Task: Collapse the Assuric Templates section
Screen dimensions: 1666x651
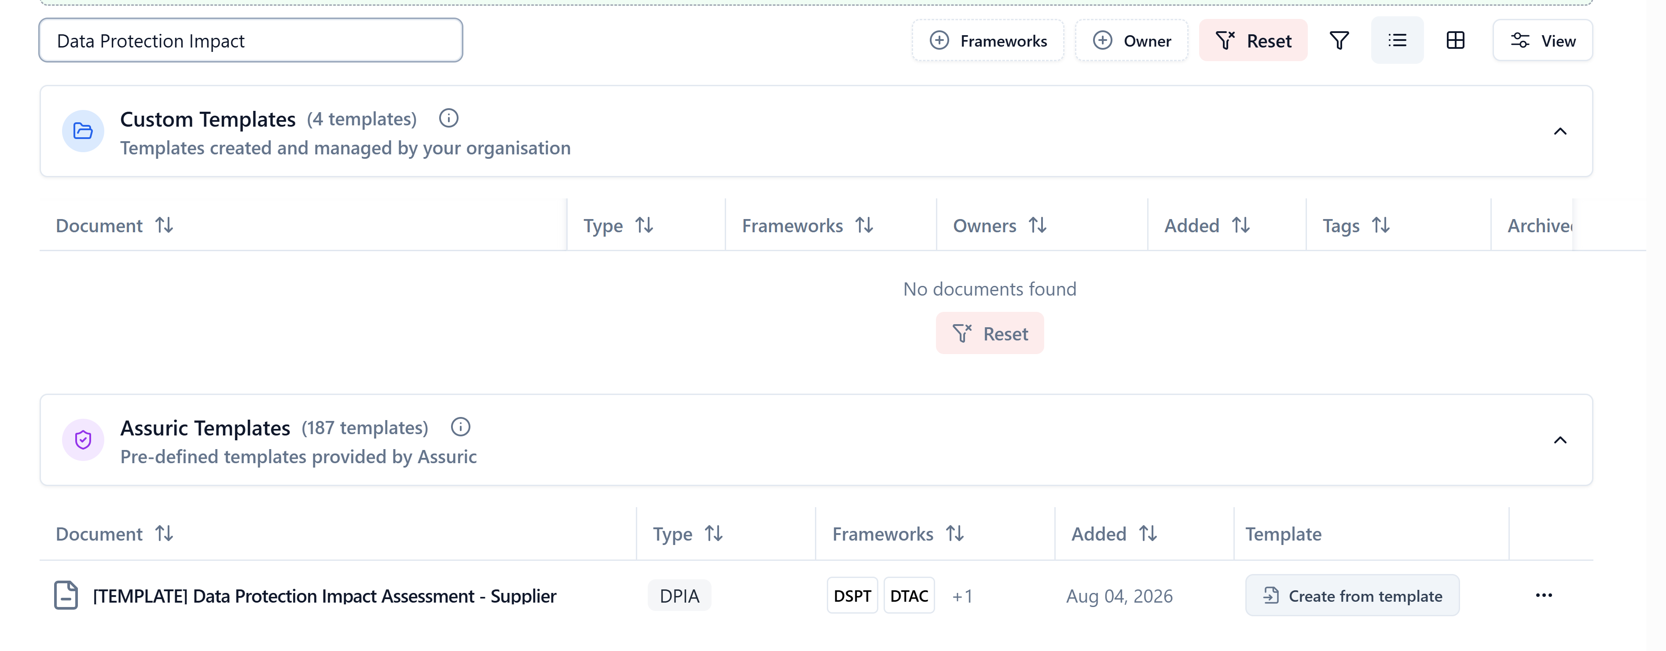Action: pos(1560,440)
